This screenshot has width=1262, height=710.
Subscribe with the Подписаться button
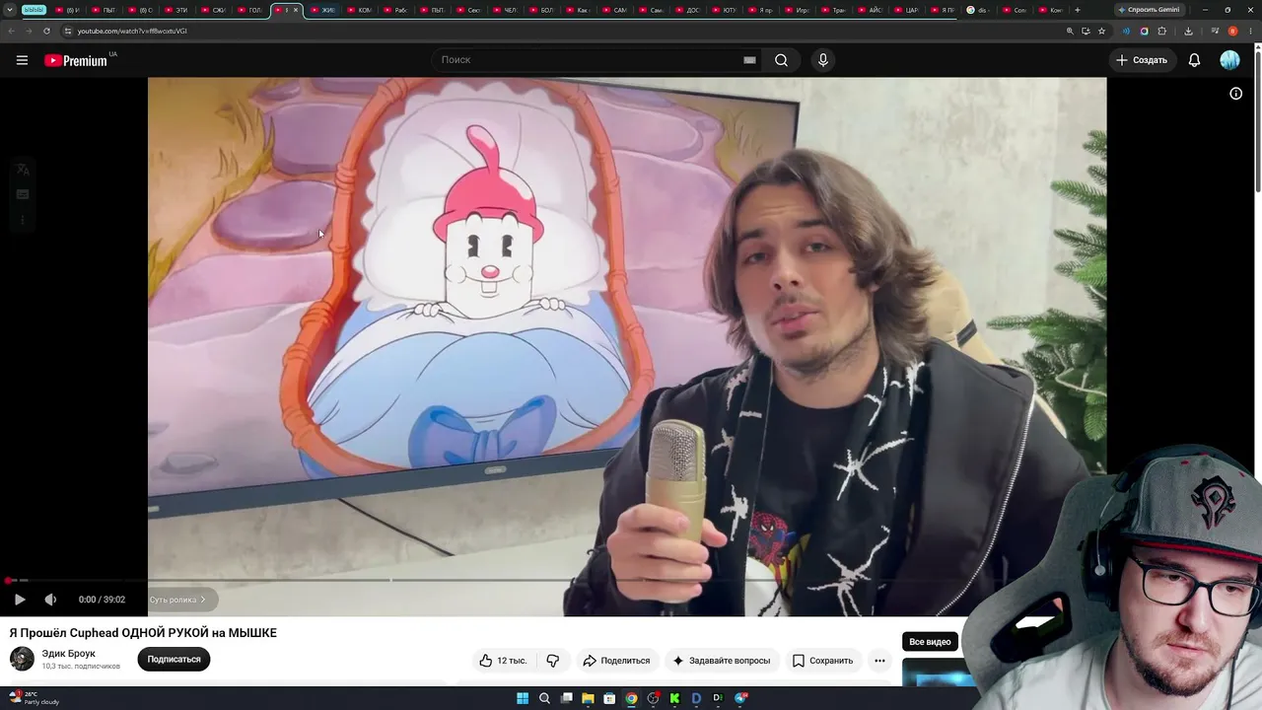point(174,660)
